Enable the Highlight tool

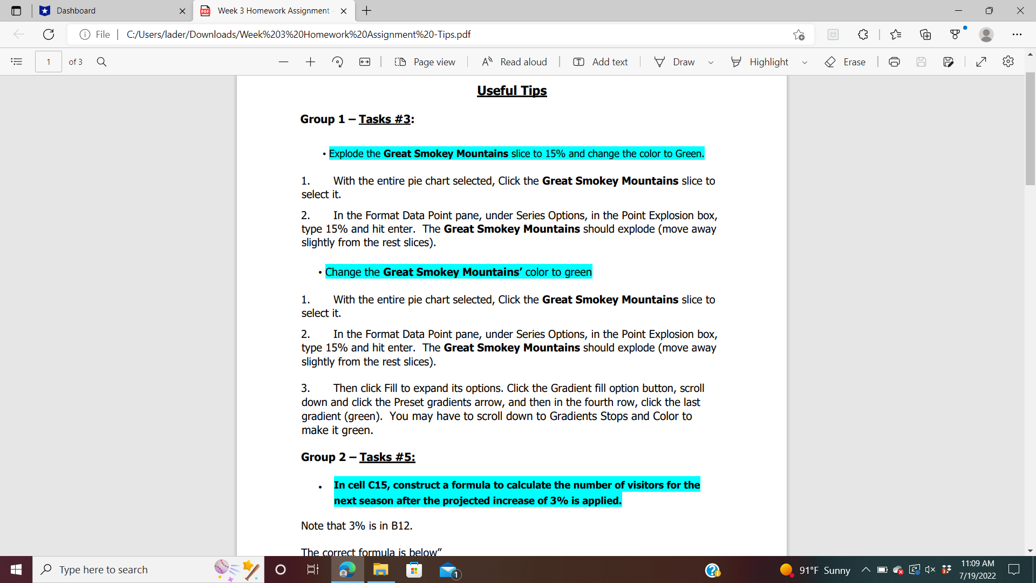pyautogui.click(x=760, y=62)
